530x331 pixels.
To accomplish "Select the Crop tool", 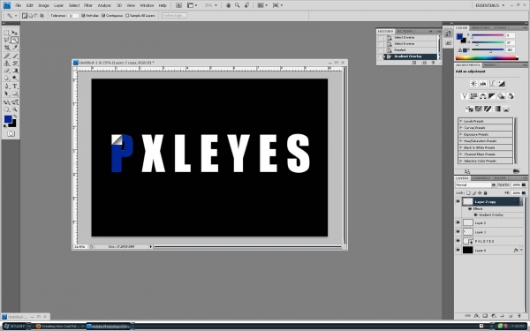I will 6,48.
